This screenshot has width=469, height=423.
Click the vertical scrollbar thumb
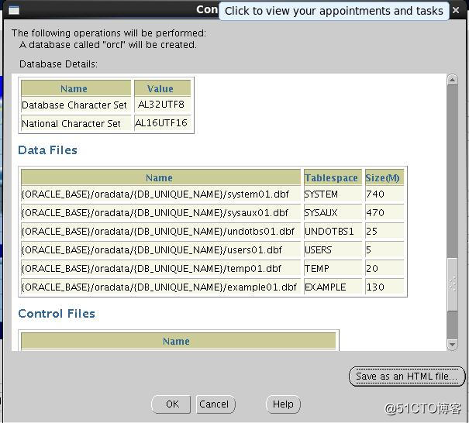tap(452, 284)
